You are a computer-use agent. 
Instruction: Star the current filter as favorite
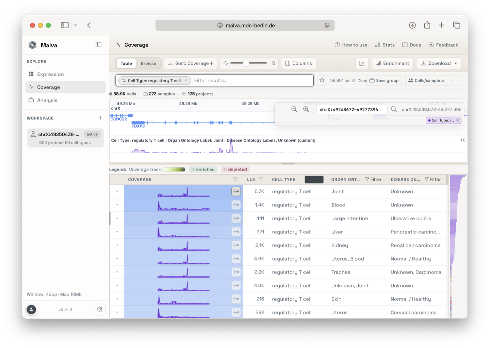[x=322, y=80]
